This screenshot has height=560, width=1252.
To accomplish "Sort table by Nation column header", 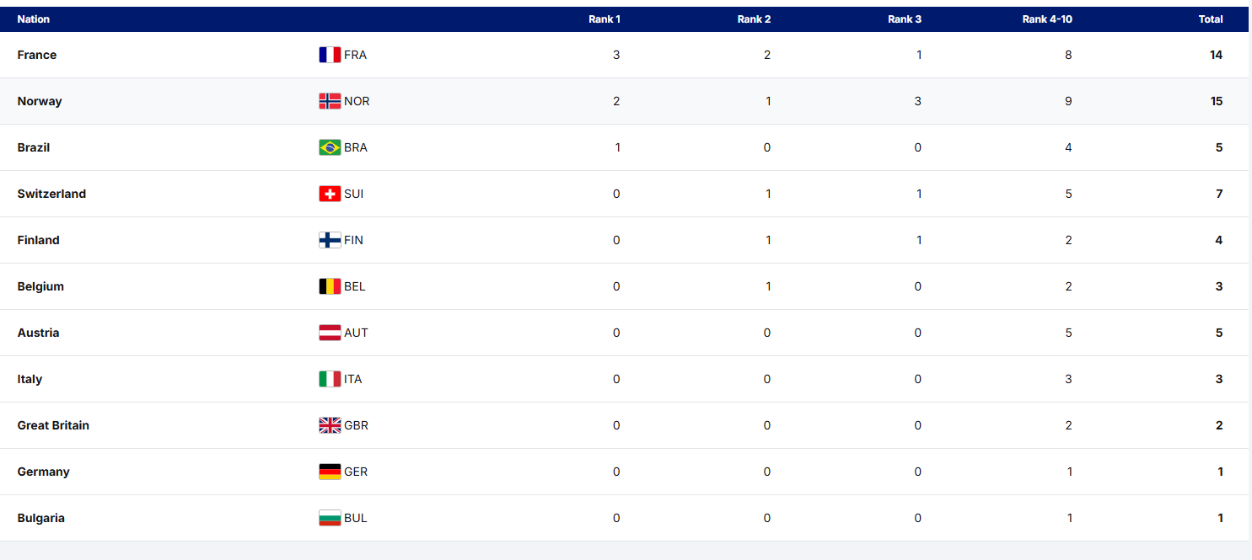I will pos(34,19).
